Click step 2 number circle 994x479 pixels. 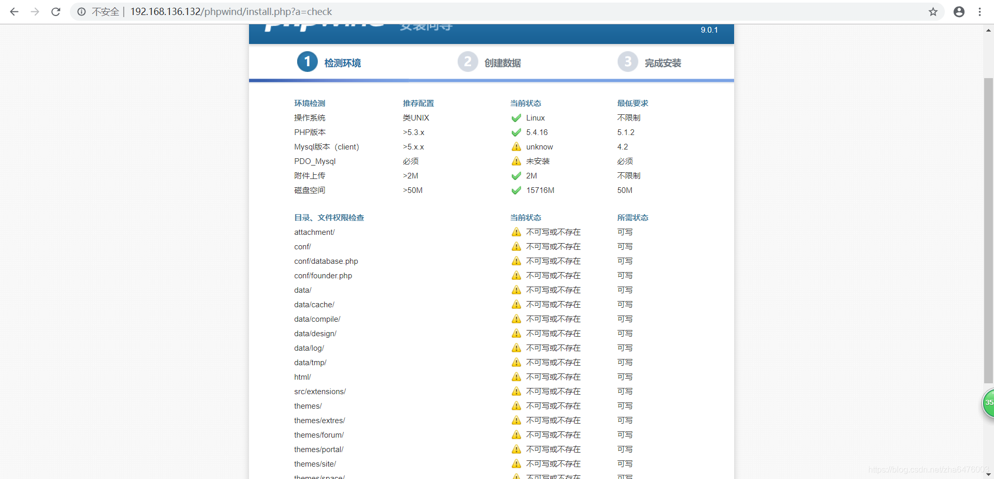467,62
